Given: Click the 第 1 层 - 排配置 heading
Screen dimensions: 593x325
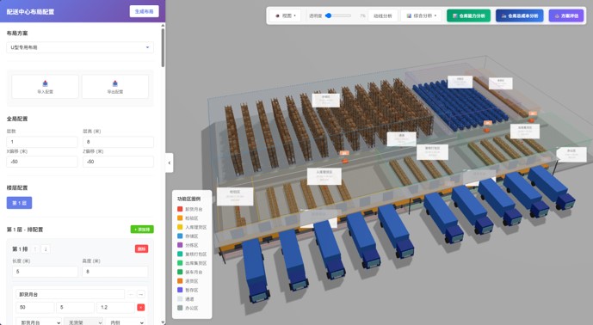Looking at the screenshot, I should (x=25, y=230).
